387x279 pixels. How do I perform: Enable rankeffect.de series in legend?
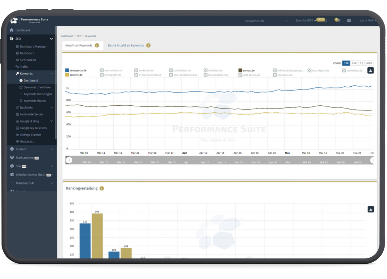click(x=353, y=70)
